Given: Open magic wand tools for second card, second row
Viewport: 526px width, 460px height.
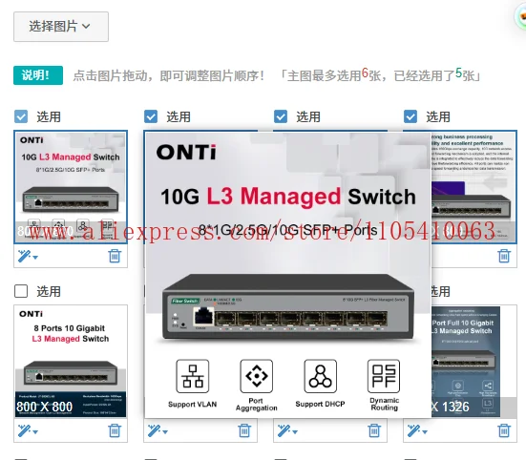Looking at the screenshot, I should pos(158,430).
